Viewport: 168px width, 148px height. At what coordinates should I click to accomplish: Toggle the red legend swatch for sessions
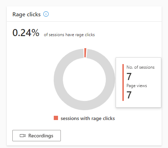(x=56, y=118)
